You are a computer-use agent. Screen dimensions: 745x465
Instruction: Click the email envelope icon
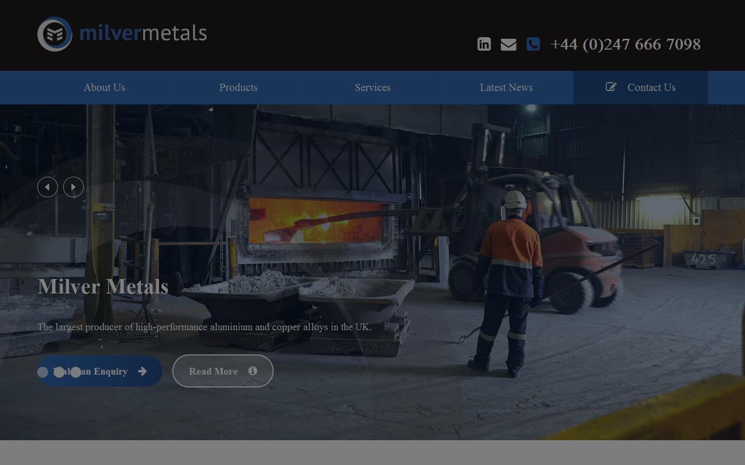pos(508,45)
